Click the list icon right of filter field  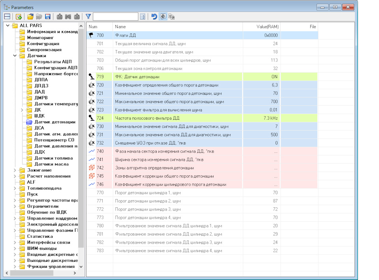tap(143, 17)
